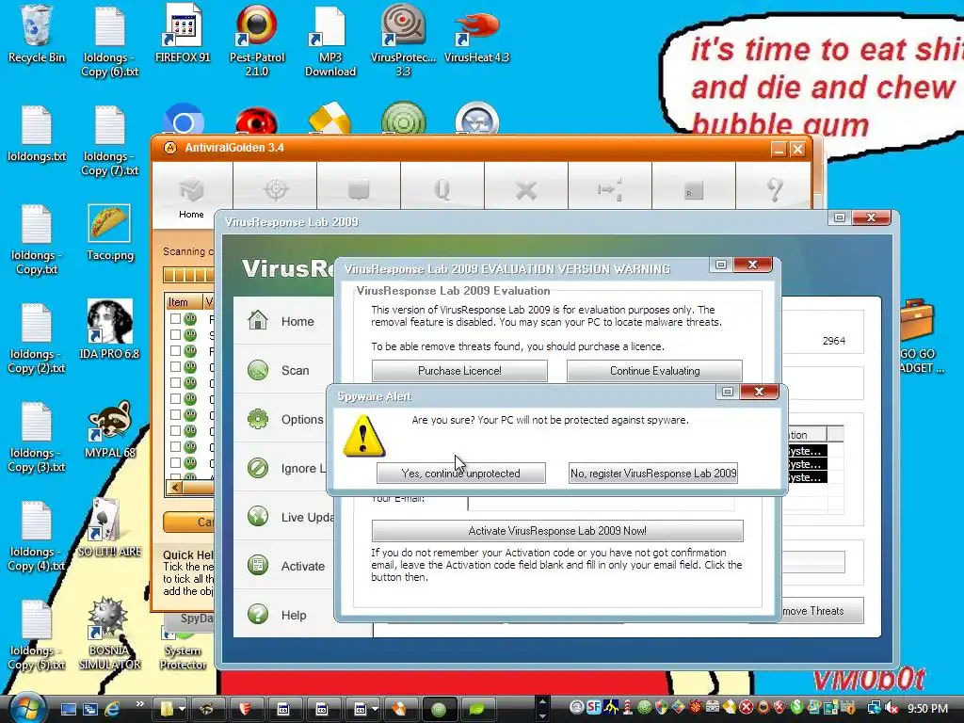Click the 2964 value in VirusResponse panel
This screenshot has width=964, height=723.
tap(834, 341)
